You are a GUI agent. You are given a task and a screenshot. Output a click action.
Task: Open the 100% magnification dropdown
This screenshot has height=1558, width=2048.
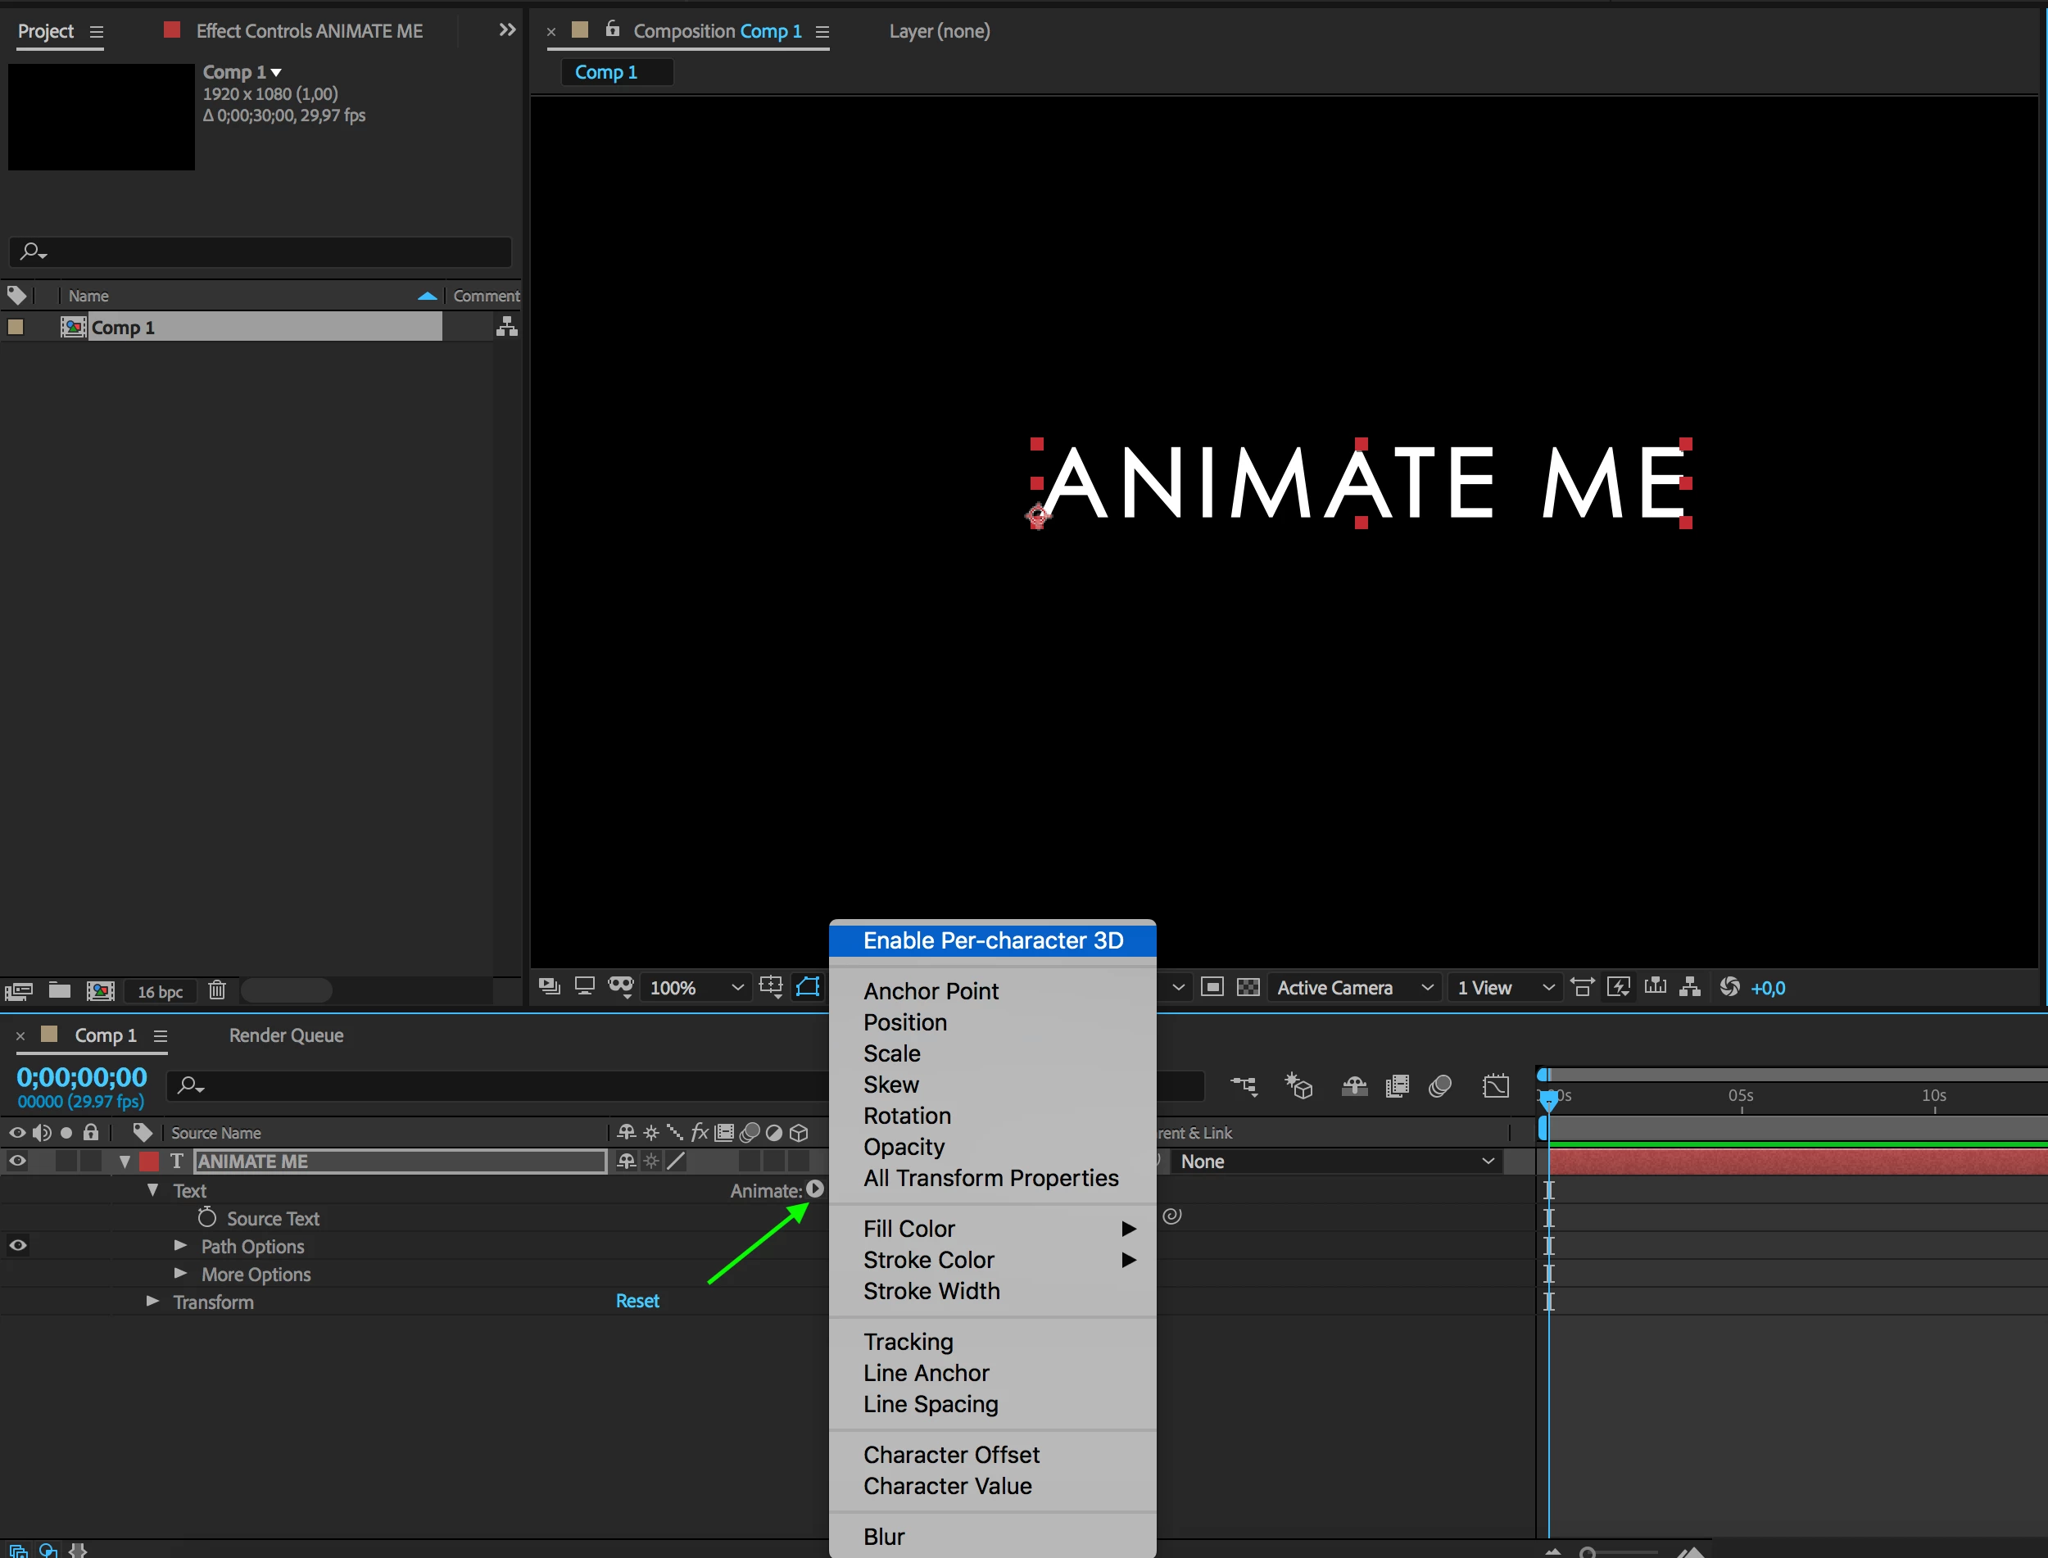point(696,988)
